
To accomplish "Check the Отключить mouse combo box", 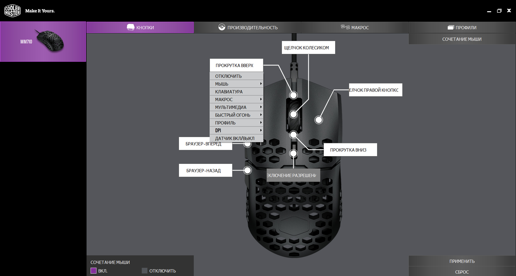I will coord(145,271).
